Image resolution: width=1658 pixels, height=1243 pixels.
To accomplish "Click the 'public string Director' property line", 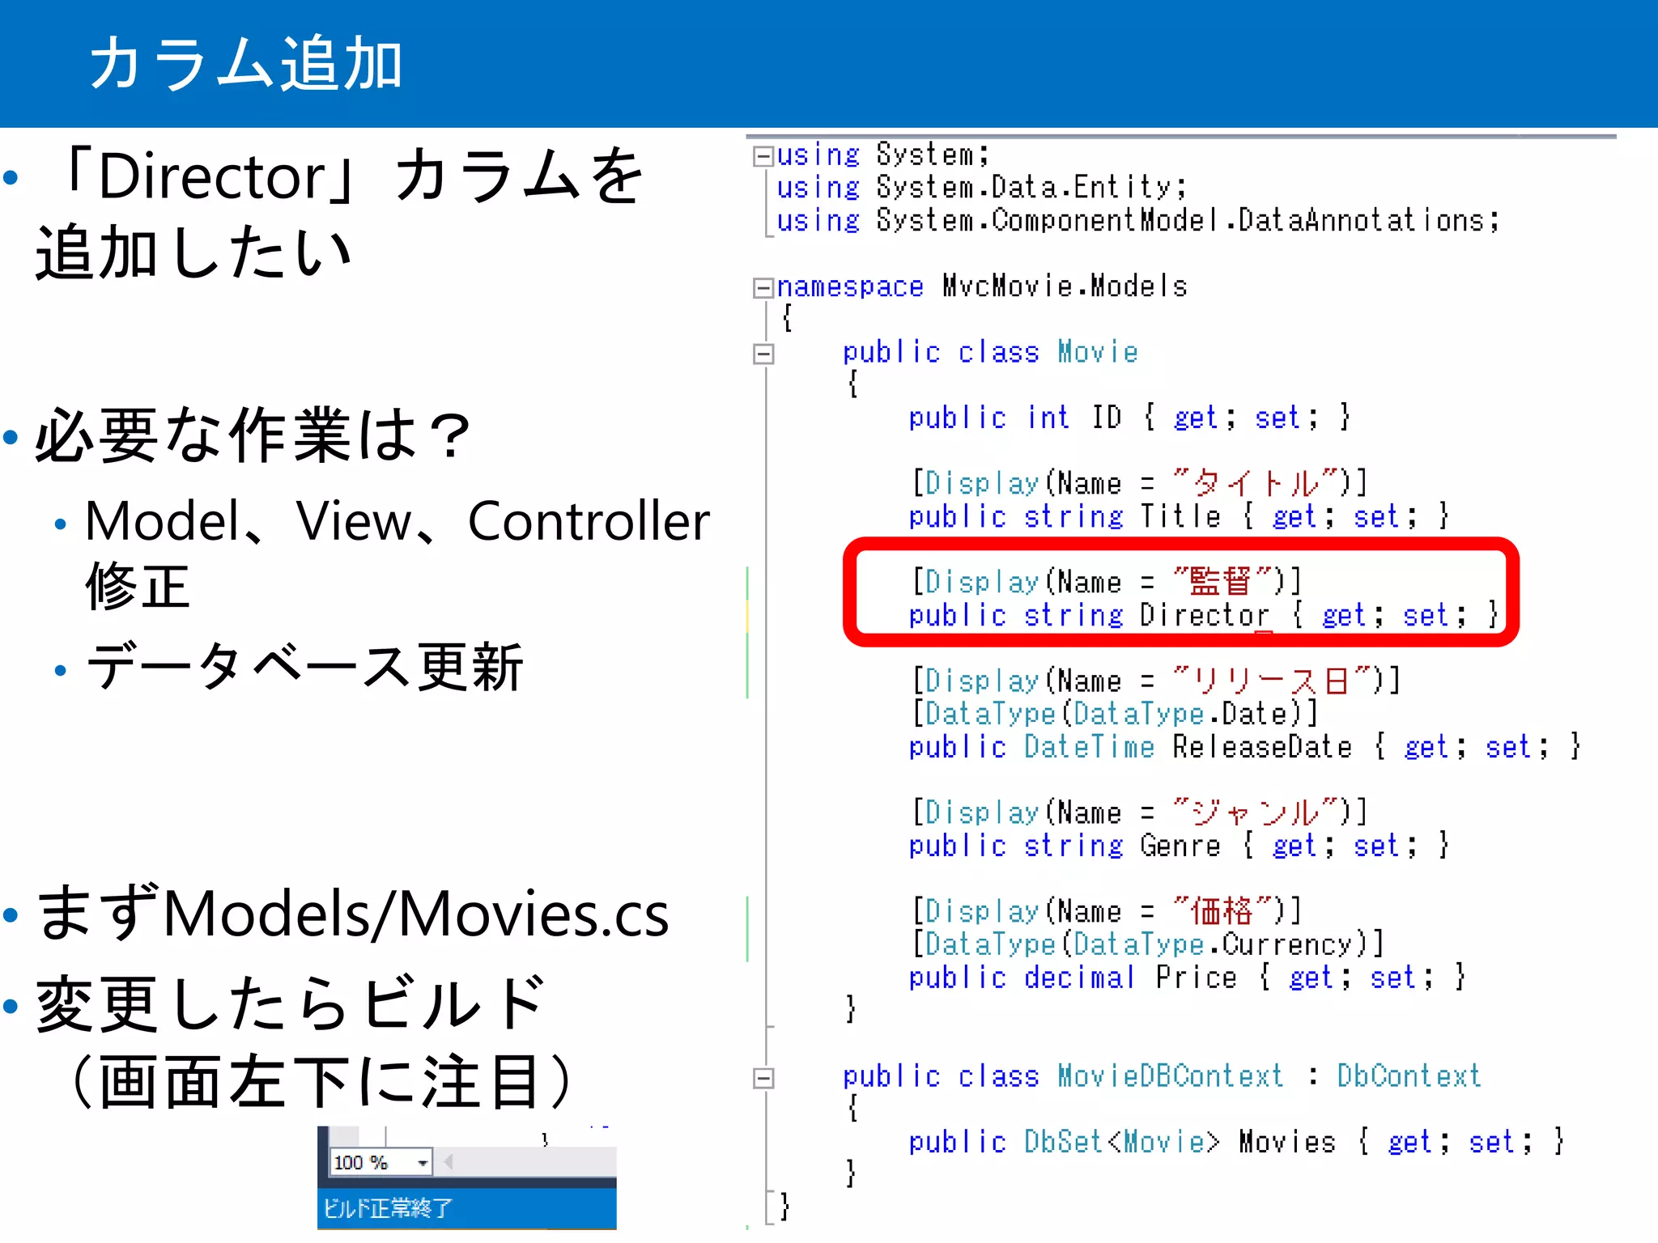I will tap(1204, 615).
